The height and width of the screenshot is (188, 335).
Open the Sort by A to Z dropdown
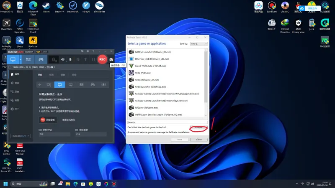[198, 43]
